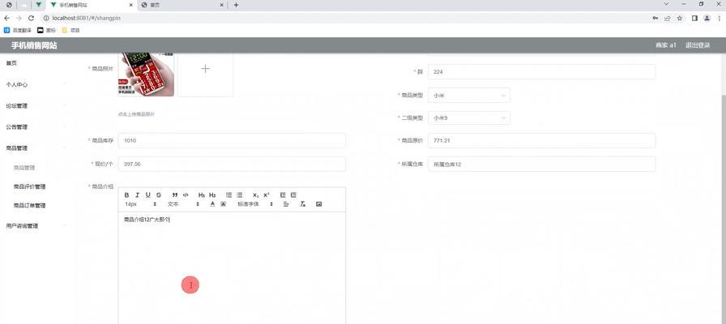Apply subscript formatting
Image resolution: width=726 pixels, height=324 pixels.
pos(255,195)
